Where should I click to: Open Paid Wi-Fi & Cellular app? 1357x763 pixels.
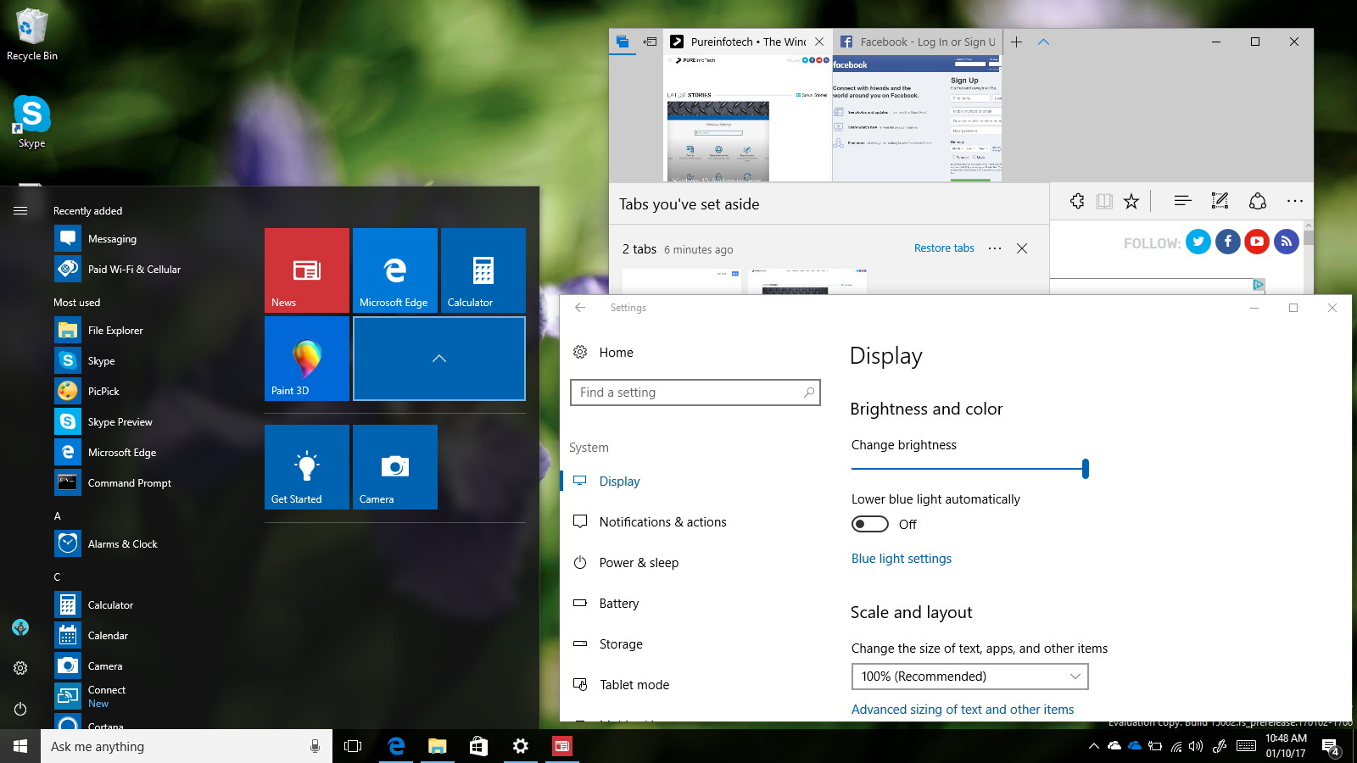click(154, 270)
